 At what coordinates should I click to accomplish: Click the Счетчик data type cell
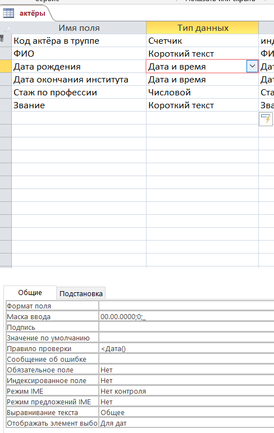(x=202, y=40)
